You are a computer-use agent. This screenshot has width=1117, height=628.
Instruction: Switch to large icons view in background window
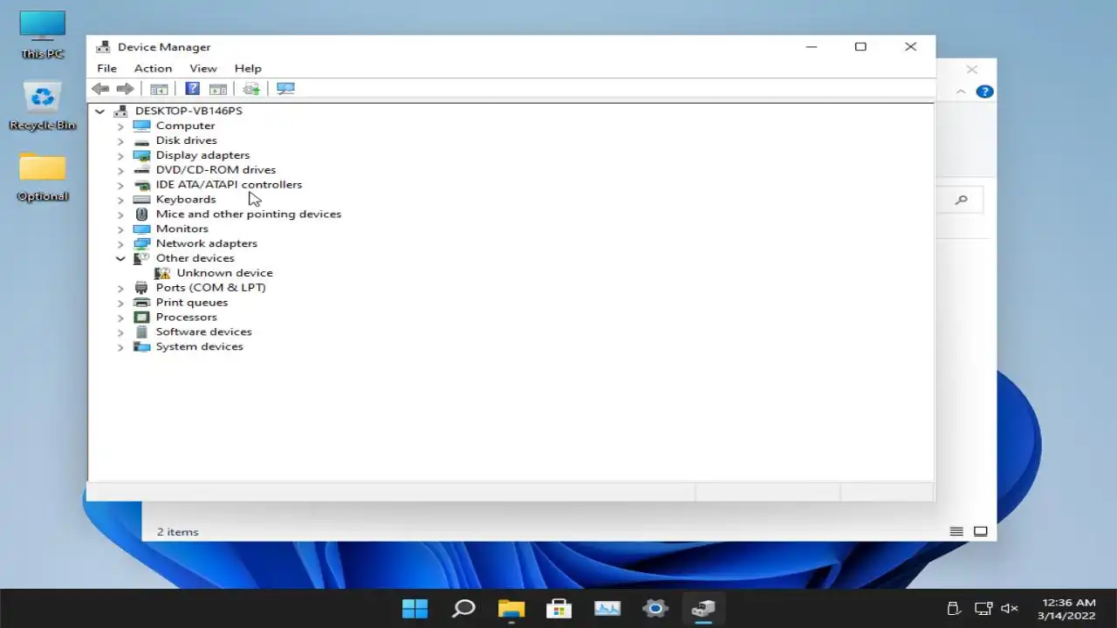[x=981, y=532]
